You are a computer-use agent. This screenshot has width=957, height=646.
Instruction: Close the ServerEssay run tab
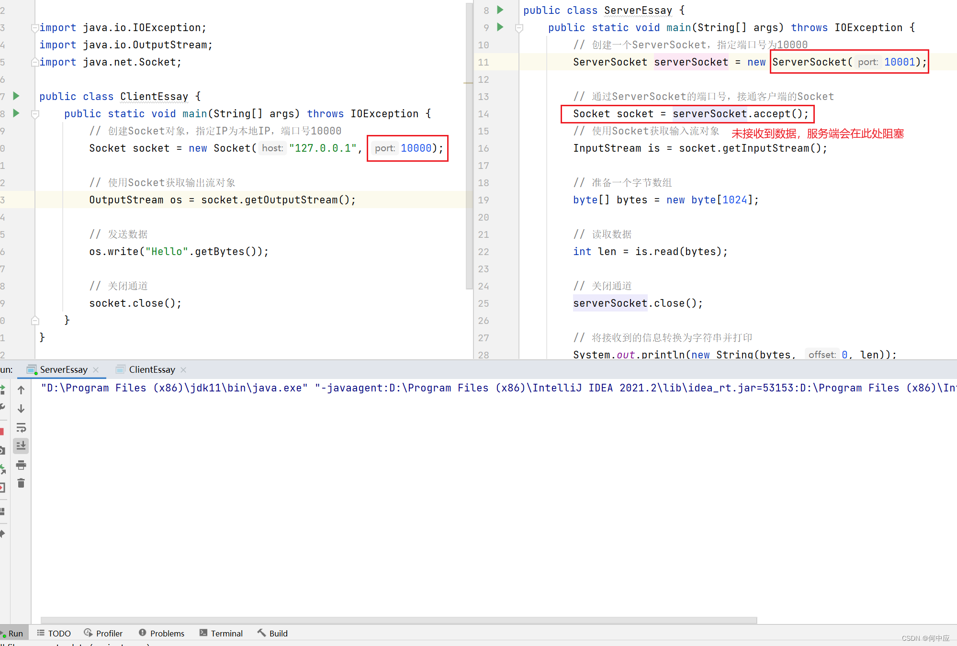[x=96, y=369]
